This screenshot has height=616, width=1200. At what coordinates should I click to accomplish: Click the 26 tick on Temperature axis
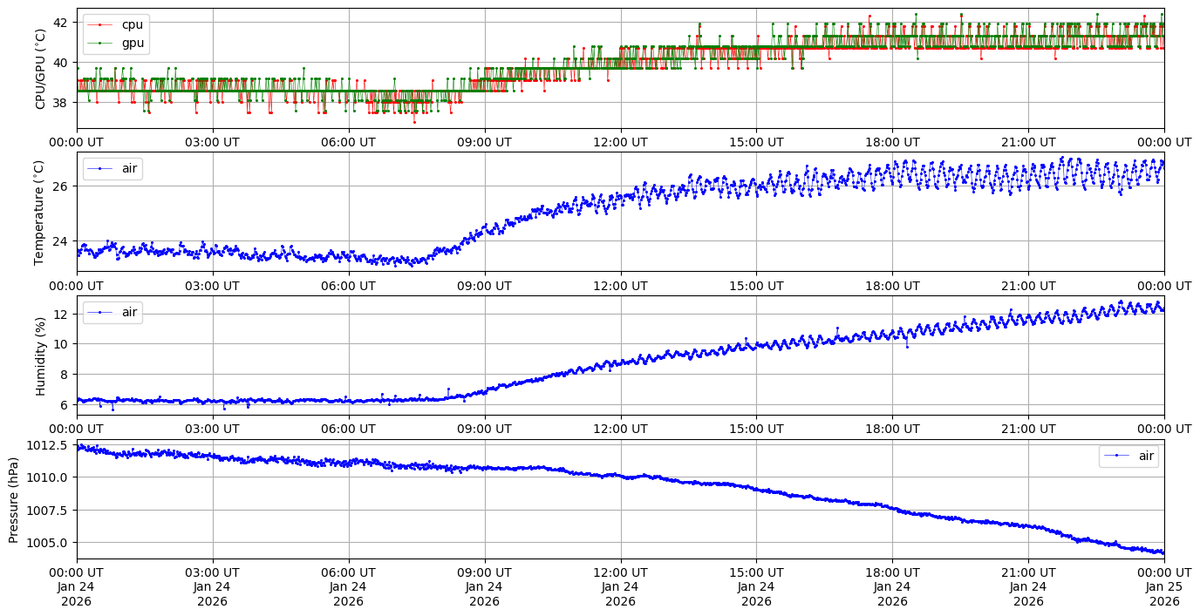pyautogui.click(x=60, y=186)
